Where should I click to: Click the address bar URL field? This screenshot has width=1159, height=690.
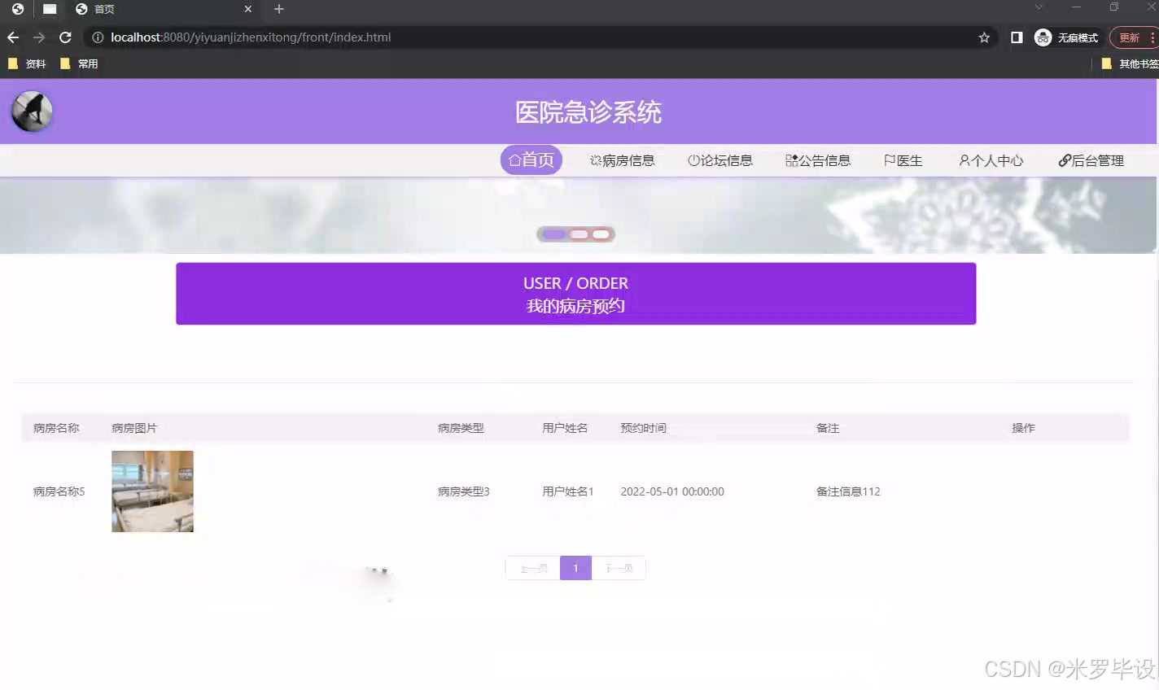pyautogui.click(x=326, y=37)
